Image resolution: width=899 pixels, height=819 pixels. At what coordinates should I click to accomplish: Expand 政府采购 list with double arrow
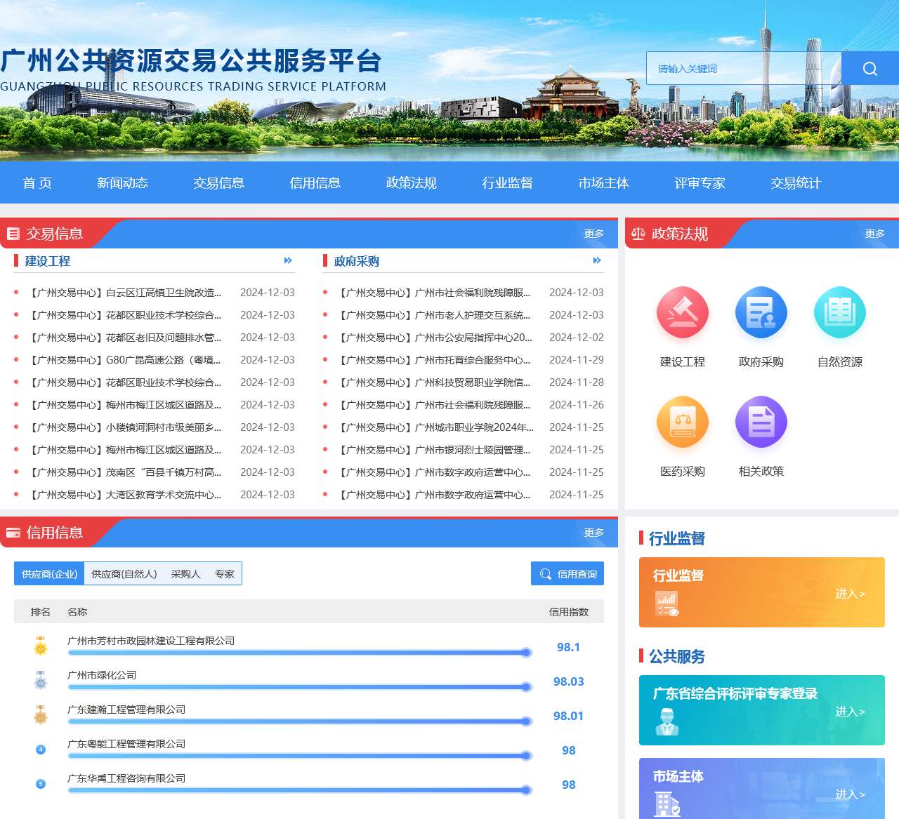597,260
